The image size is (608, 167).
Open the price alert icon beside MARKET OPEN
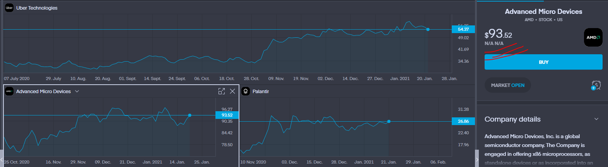click(596, 85)
